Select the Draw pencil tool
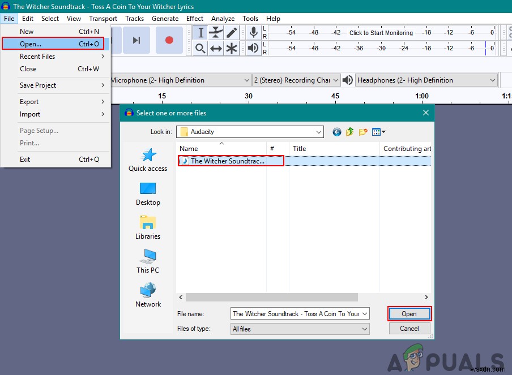Viewport: 512px width, 375px height. (x=232, y=33)
